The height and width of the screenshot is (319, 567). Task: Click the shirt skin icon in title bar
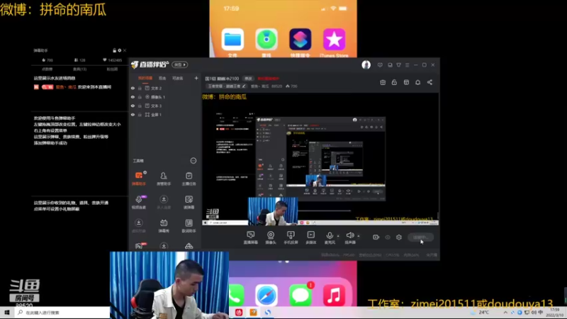398,65
